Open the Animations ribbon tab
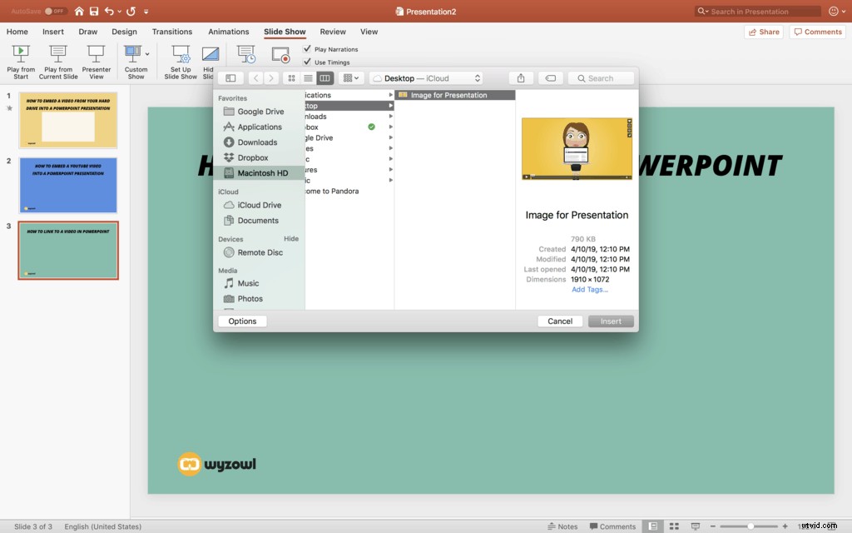The image size is (852, 533). tap(228, 32)
